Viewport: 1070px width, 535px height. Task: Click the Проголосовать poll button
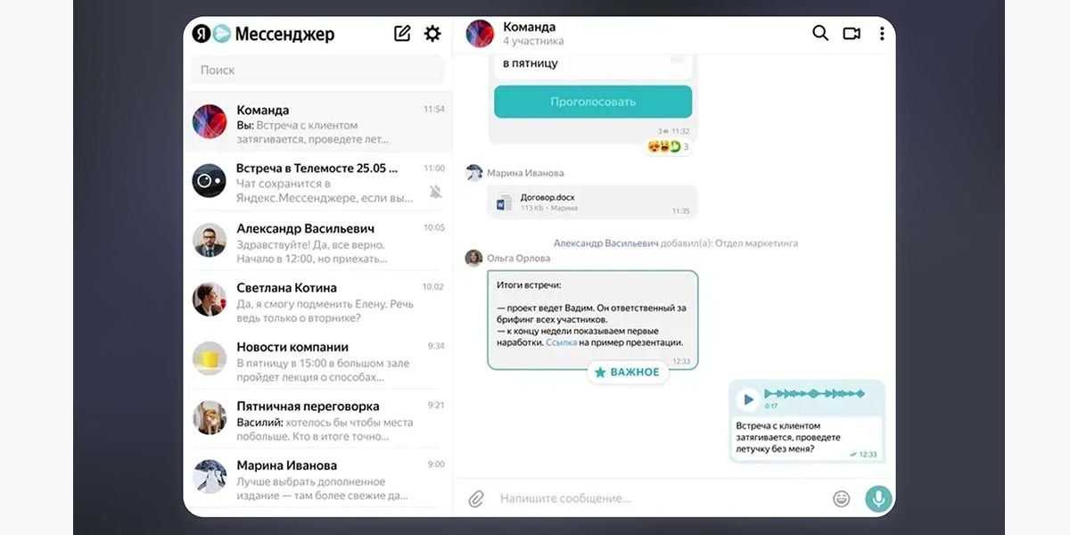point(593,102)
